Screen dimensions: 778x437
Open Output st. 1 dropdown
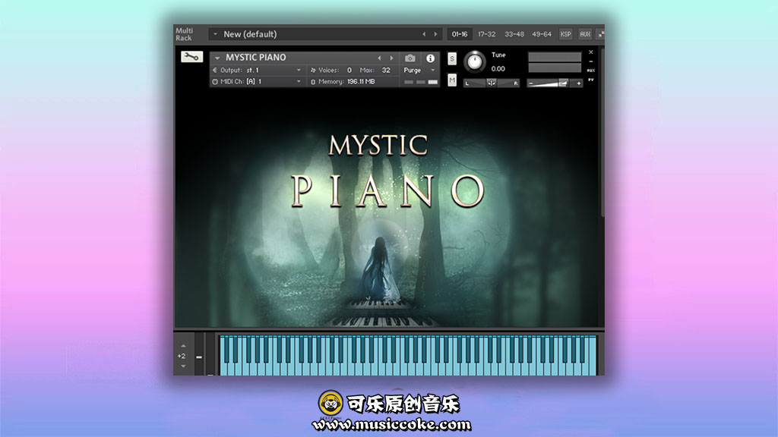click(x=299, y=71)
